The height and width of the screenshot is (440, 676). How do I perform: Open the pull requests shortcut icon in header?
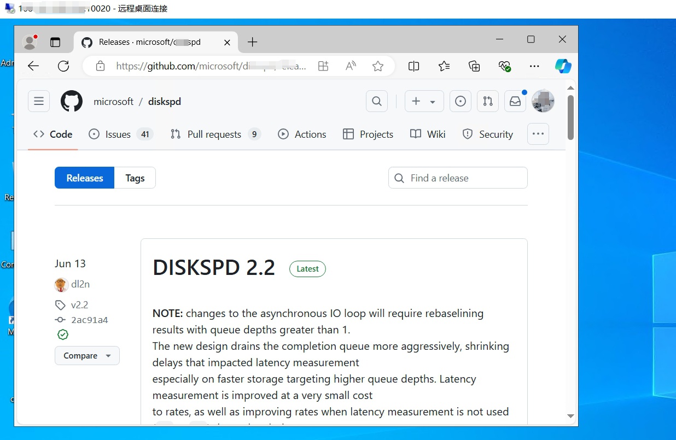pos(488,102)
